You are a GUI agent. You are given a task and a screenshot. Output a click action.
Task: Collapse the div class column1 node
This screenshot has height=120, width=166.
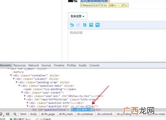click(x=14, y=79)
